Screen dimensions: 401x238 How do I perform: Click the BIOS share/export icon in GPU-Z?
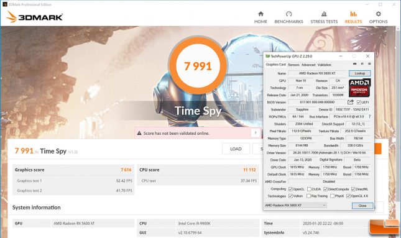(x=351, y=102)
